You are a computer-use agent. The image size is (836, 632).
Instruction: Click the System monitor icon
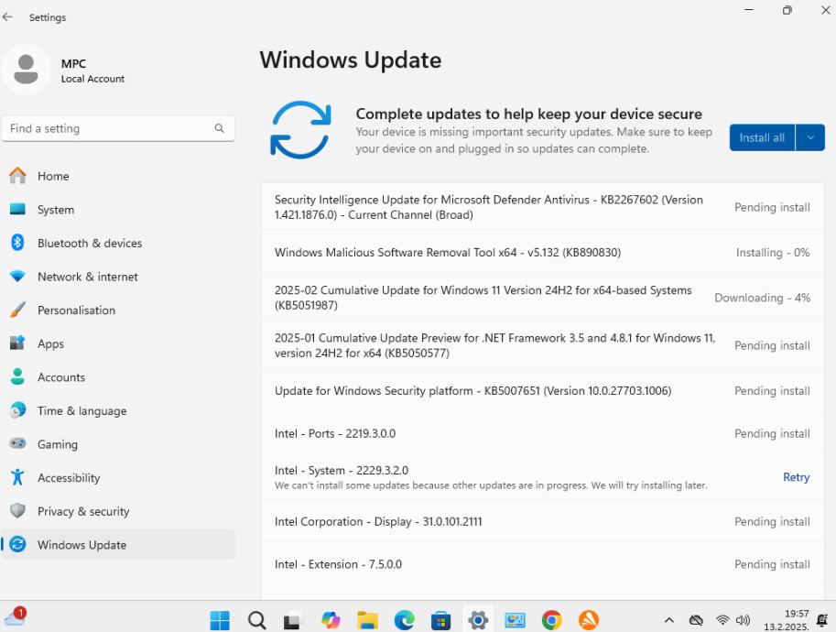[x=17, y=209]
